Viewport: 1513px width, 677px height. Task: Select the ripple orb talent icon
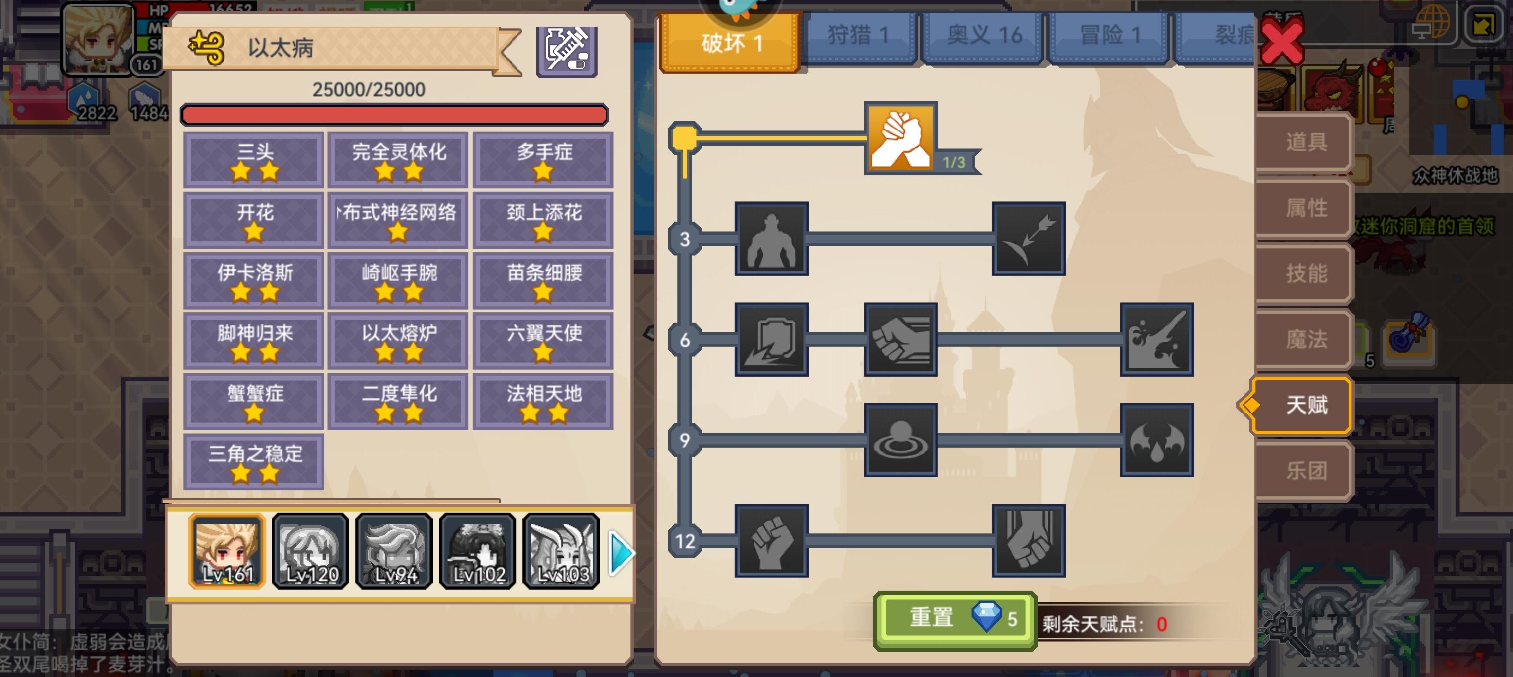tap(901, 440)
